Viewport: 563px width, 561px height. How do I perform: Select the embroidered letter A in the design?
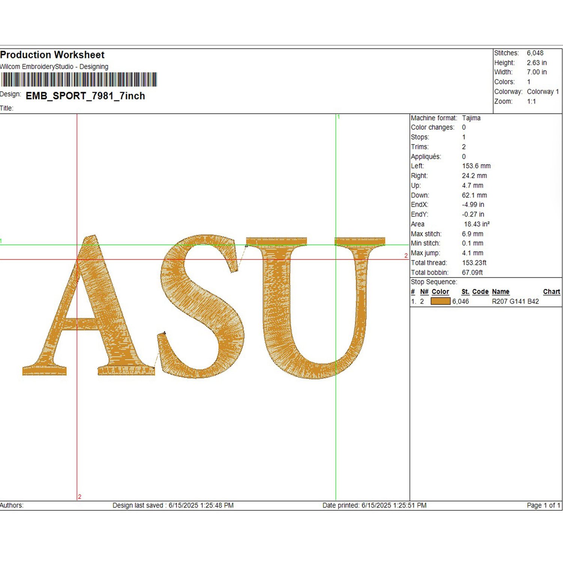(x=89, y=305)
